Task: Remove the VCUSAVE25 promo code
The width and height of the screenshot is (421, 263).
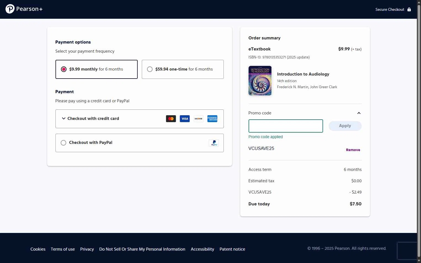Action: click(x=353, y=150)
